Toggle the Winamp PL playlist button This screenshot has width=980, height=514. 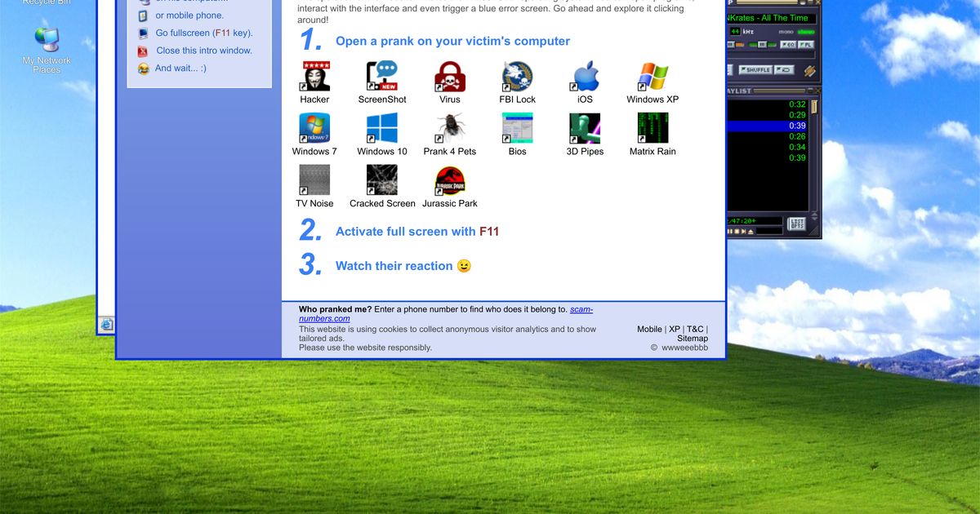coord(806,45)
